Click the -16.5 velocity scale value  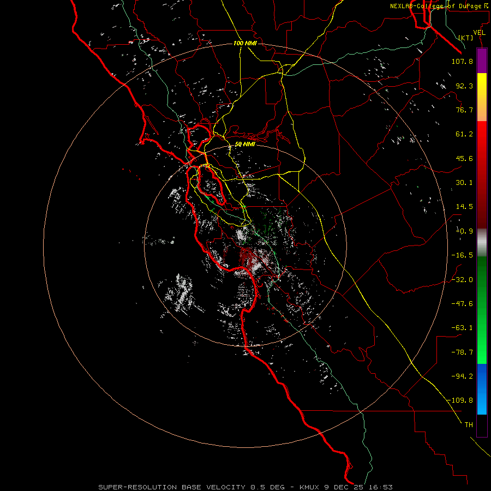coord(462,255)
